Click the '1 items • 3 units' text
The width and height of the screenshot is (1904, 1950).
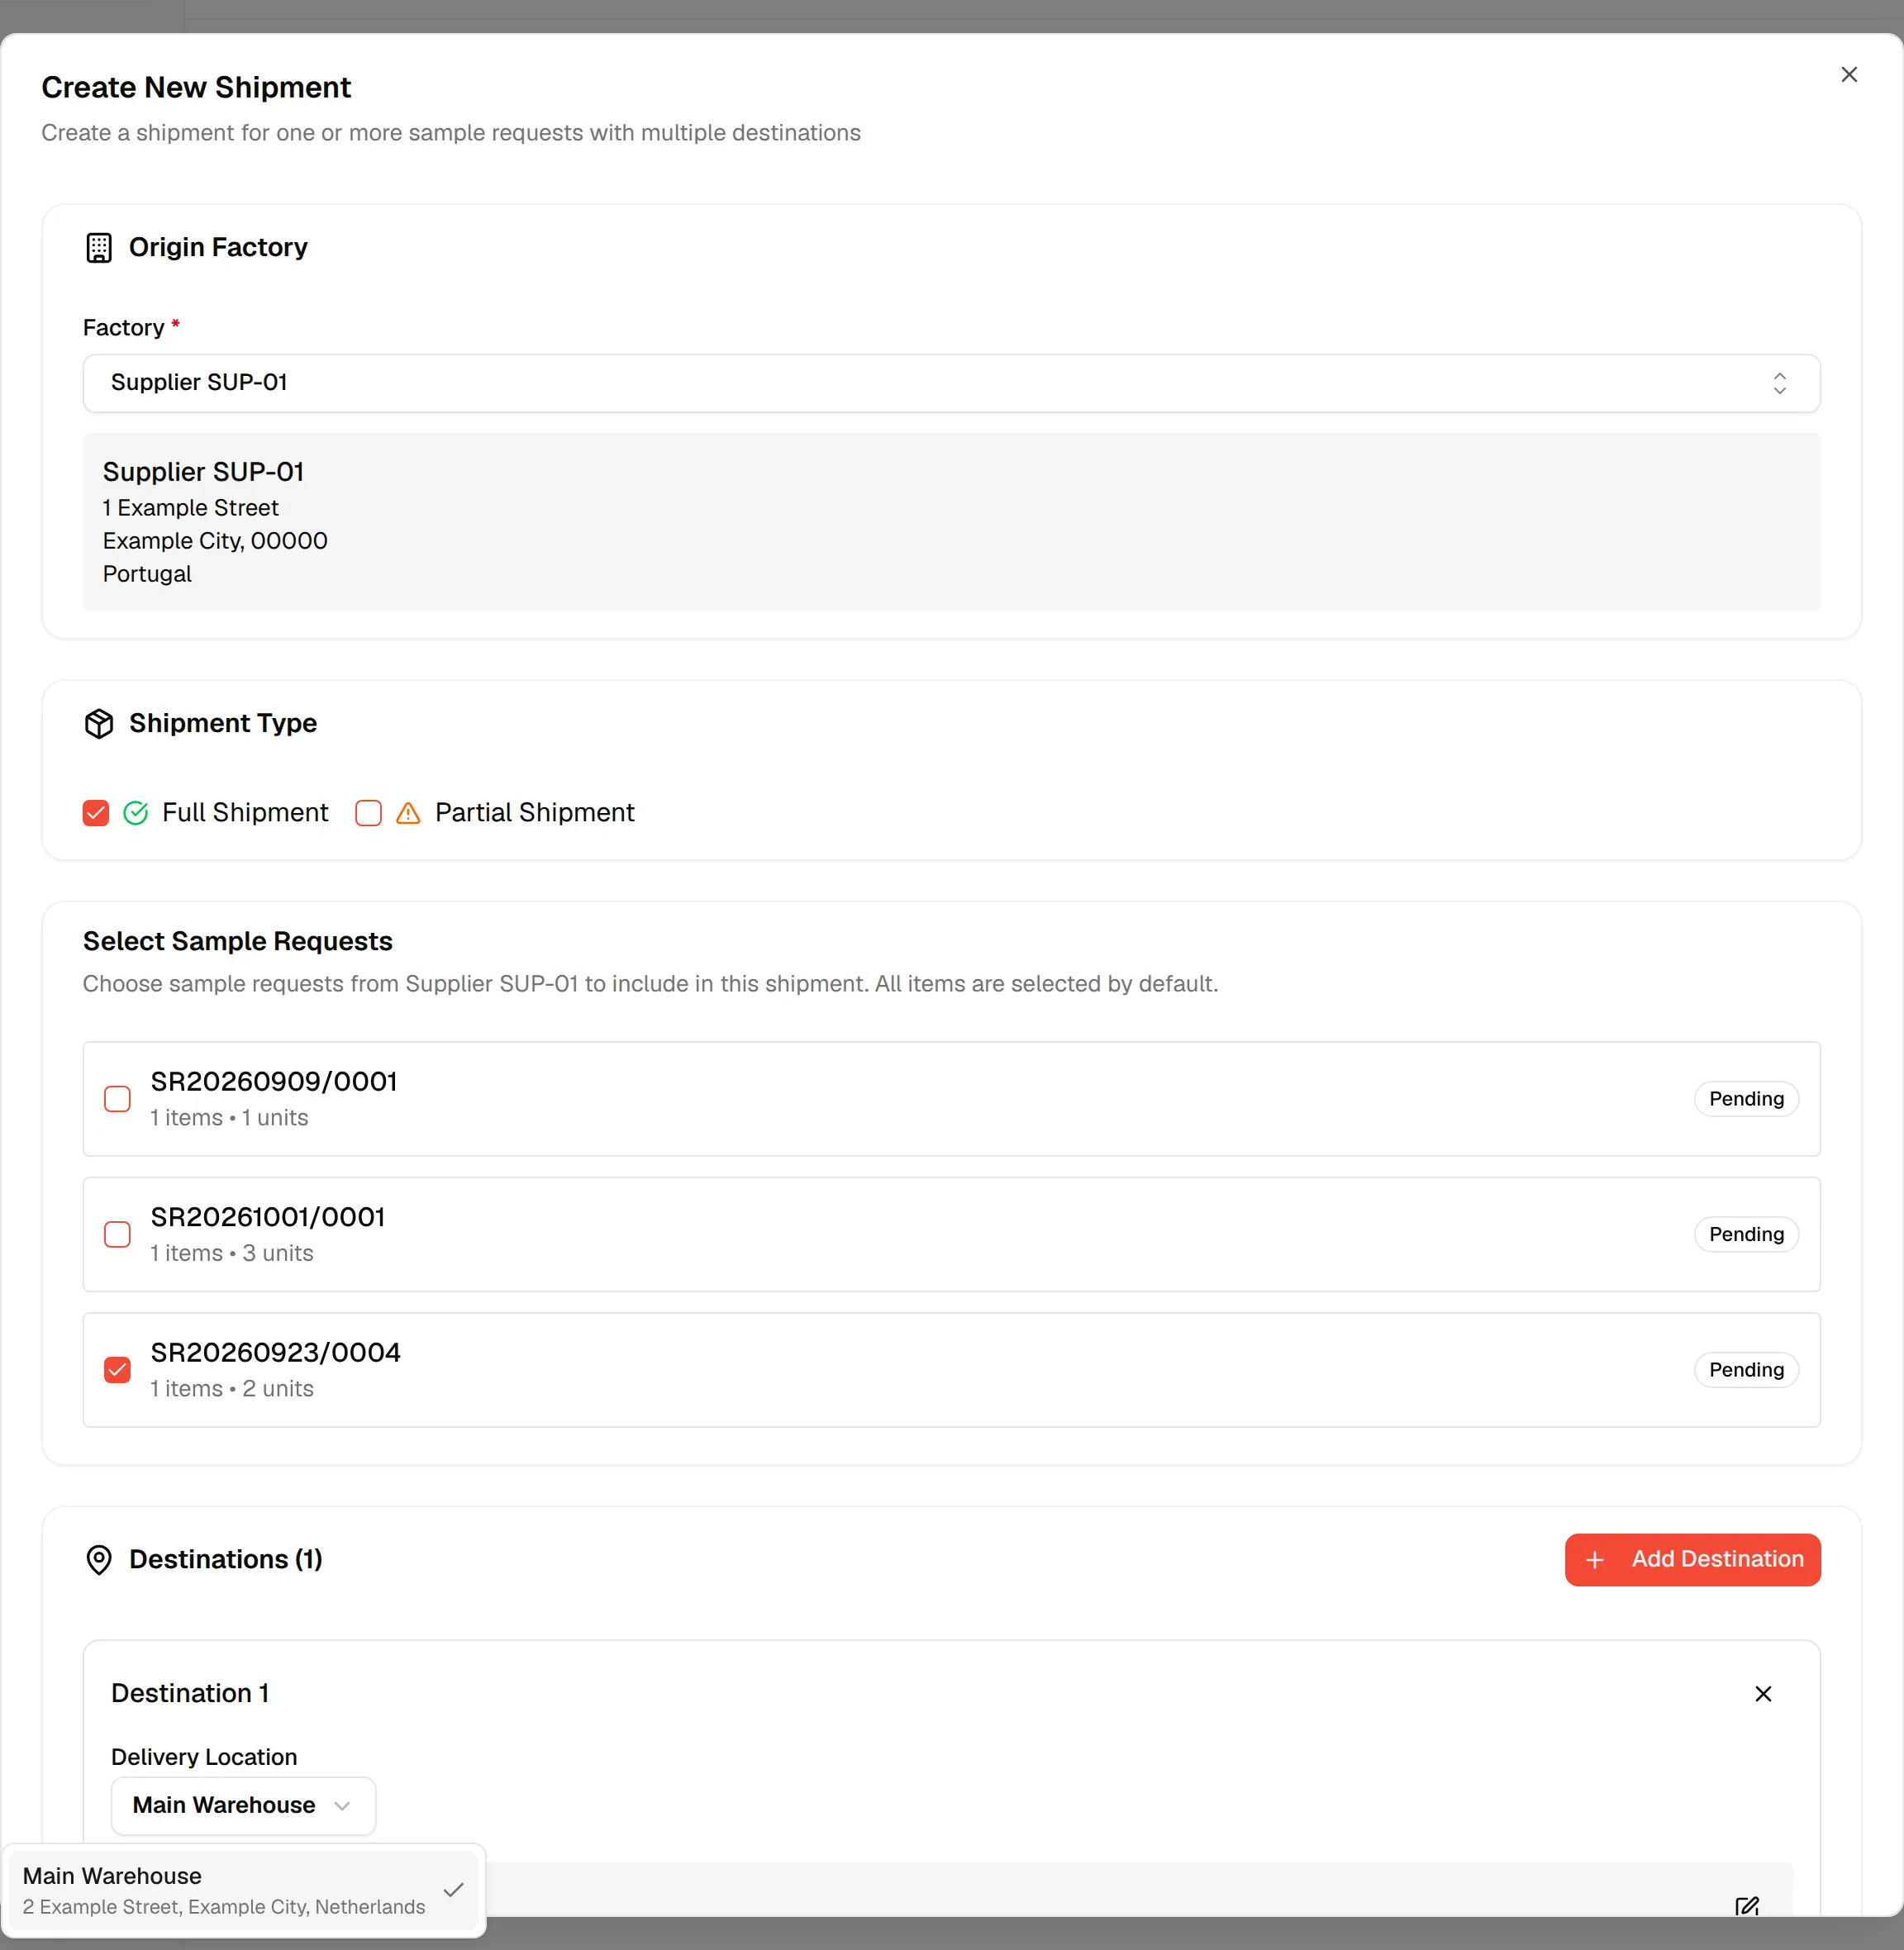(232, 1253)
